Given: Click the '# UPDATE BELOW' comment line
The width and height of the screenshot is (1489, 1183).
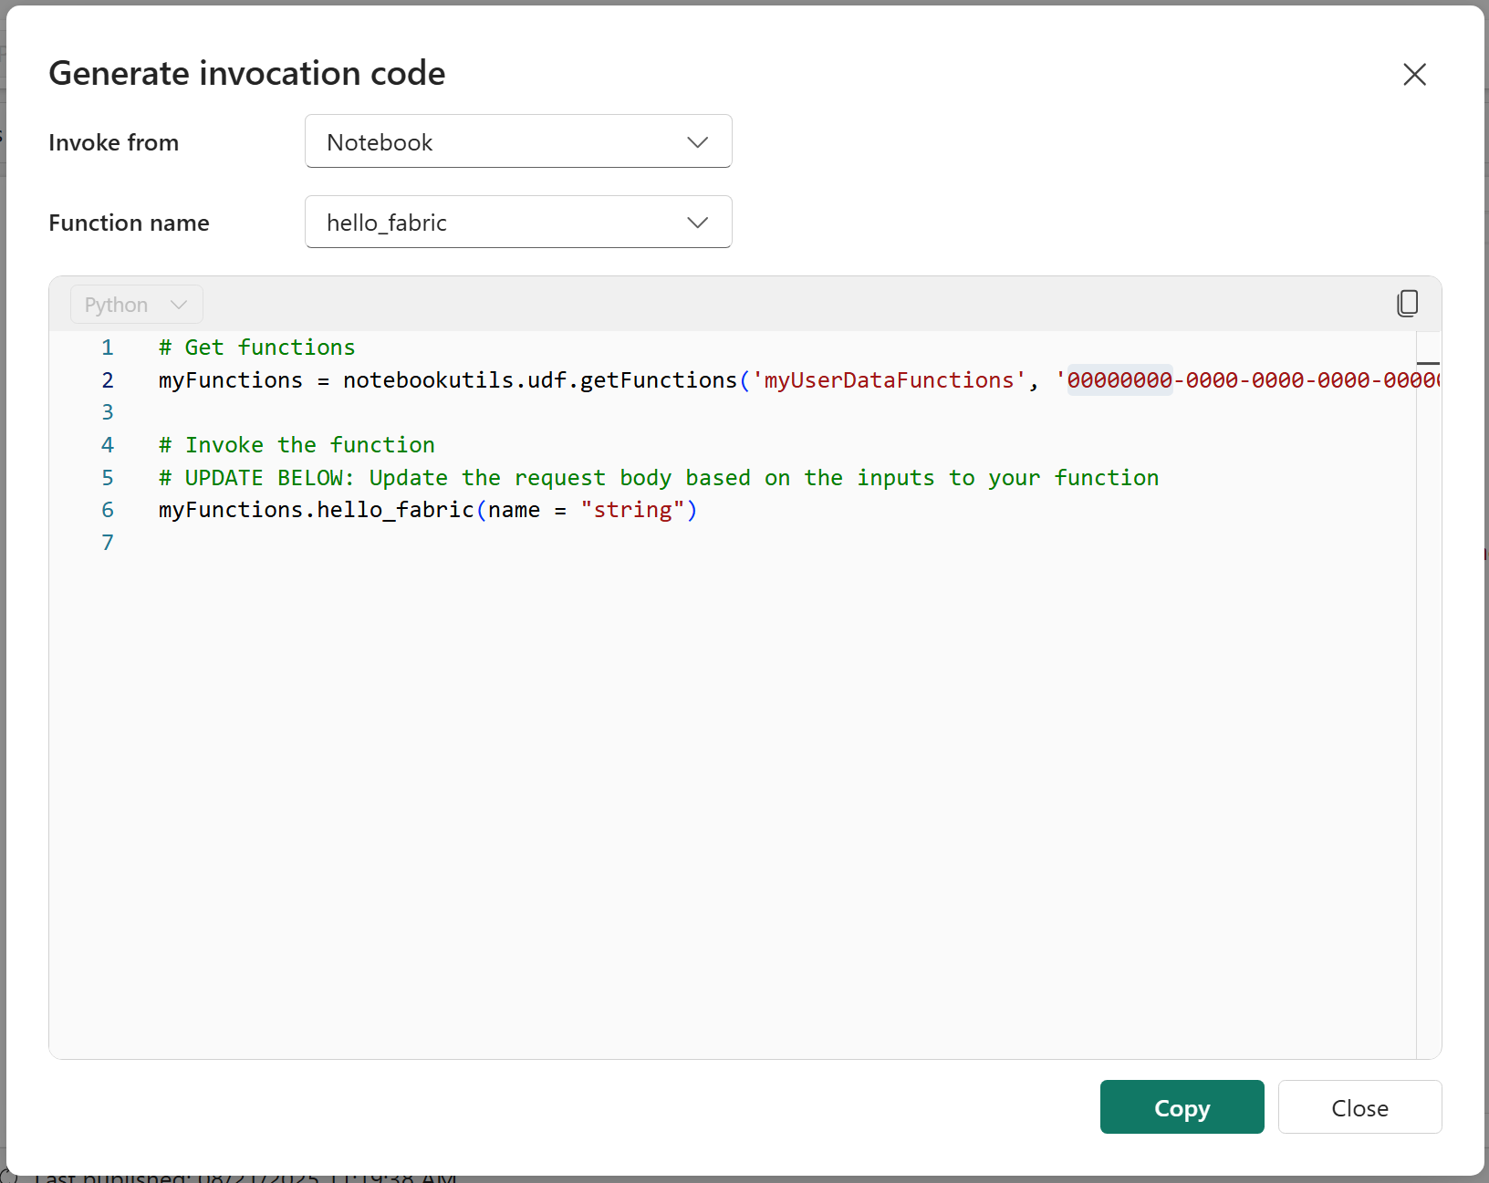Looking at the screenshot, I should 659,478.
